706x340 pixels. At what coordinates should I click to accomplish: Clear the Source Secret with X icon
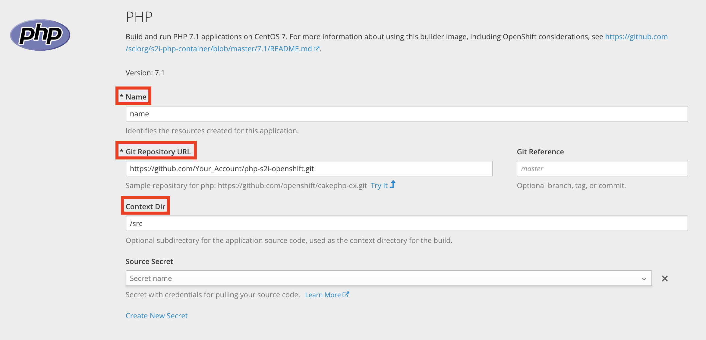click(x=665, y=279)
